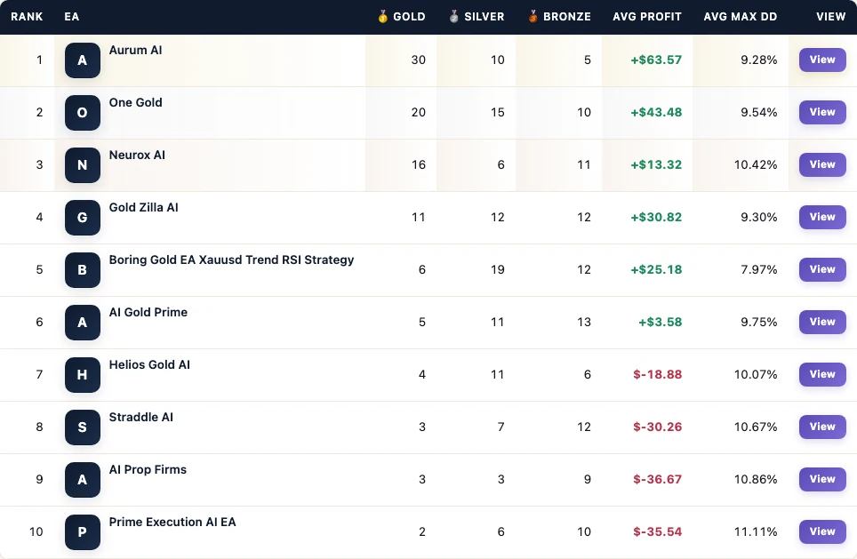Click the AVG MAX DD column header

pos(740,17)
